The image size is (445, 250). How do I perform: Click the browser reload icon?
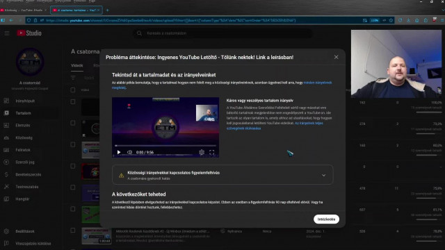tap(400, 20)
